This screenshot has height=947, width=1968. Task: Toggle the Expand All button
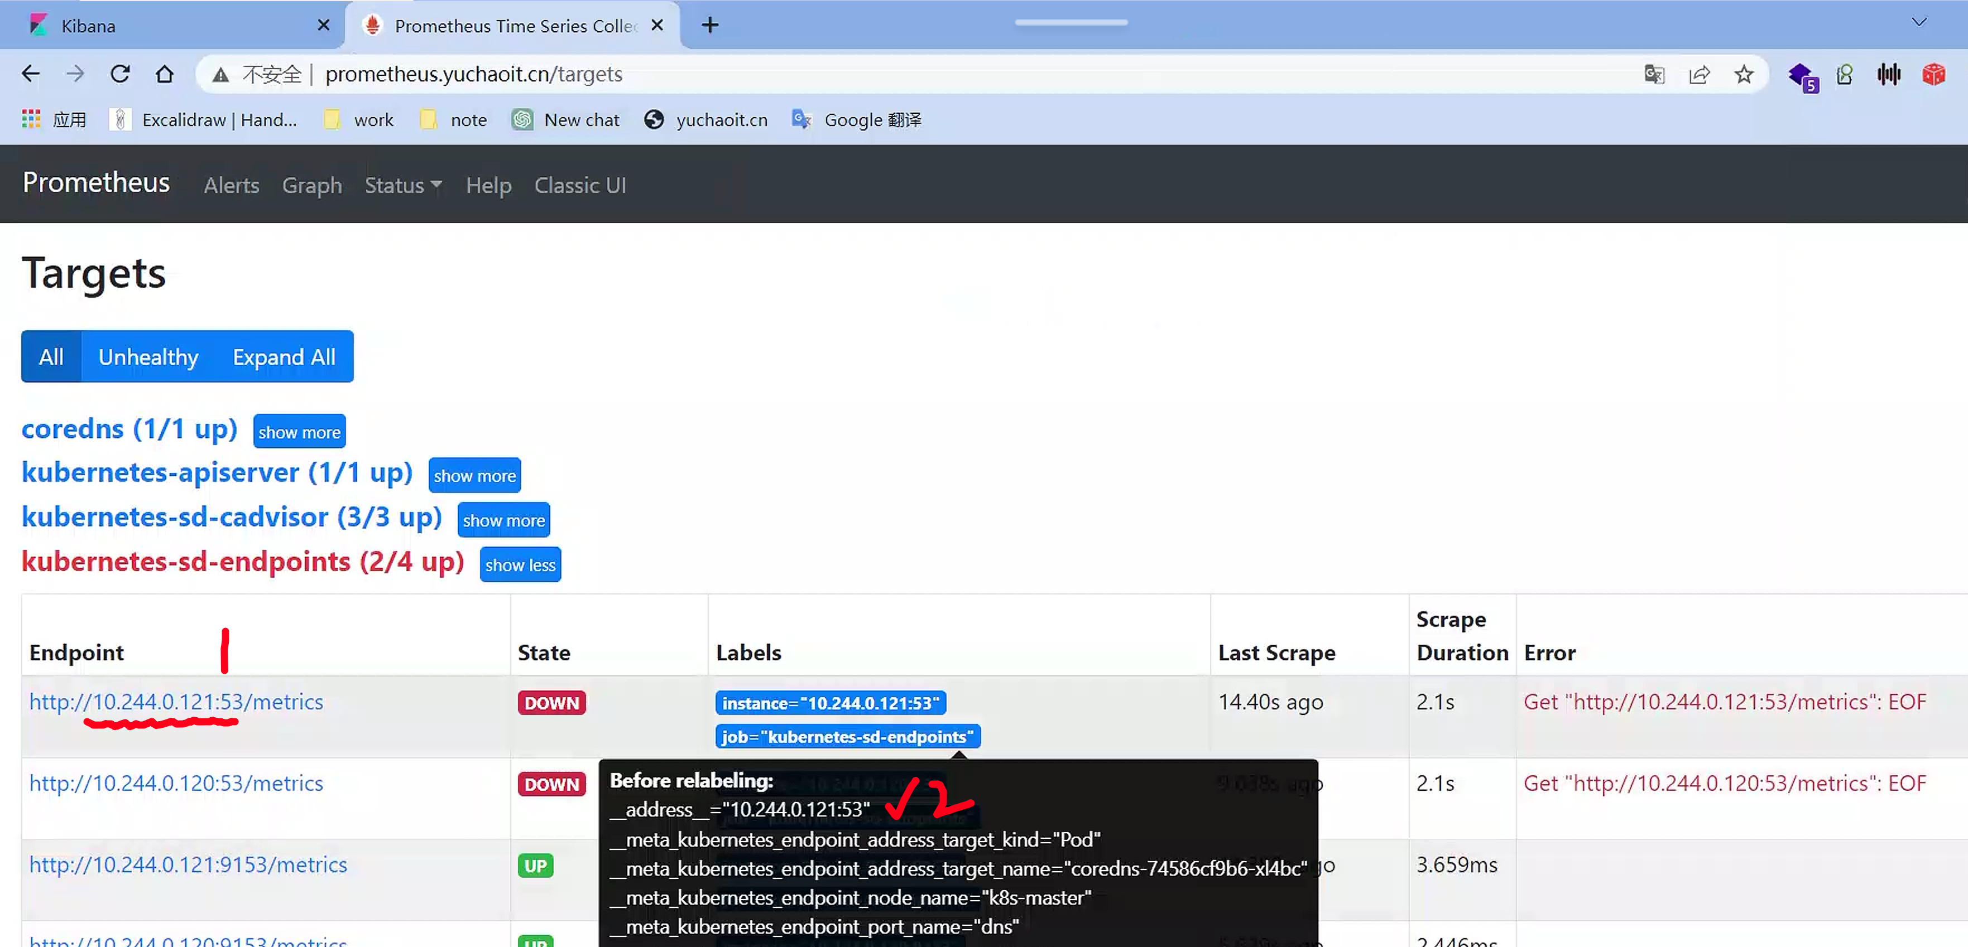click(284, 356)
